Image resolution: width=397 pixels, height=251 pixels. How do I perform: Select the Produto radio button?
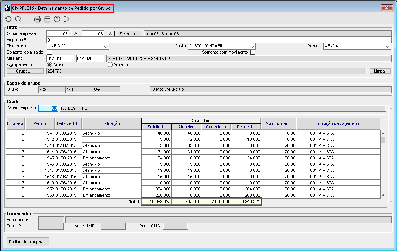pyautogui.click(x=110, y=65)
